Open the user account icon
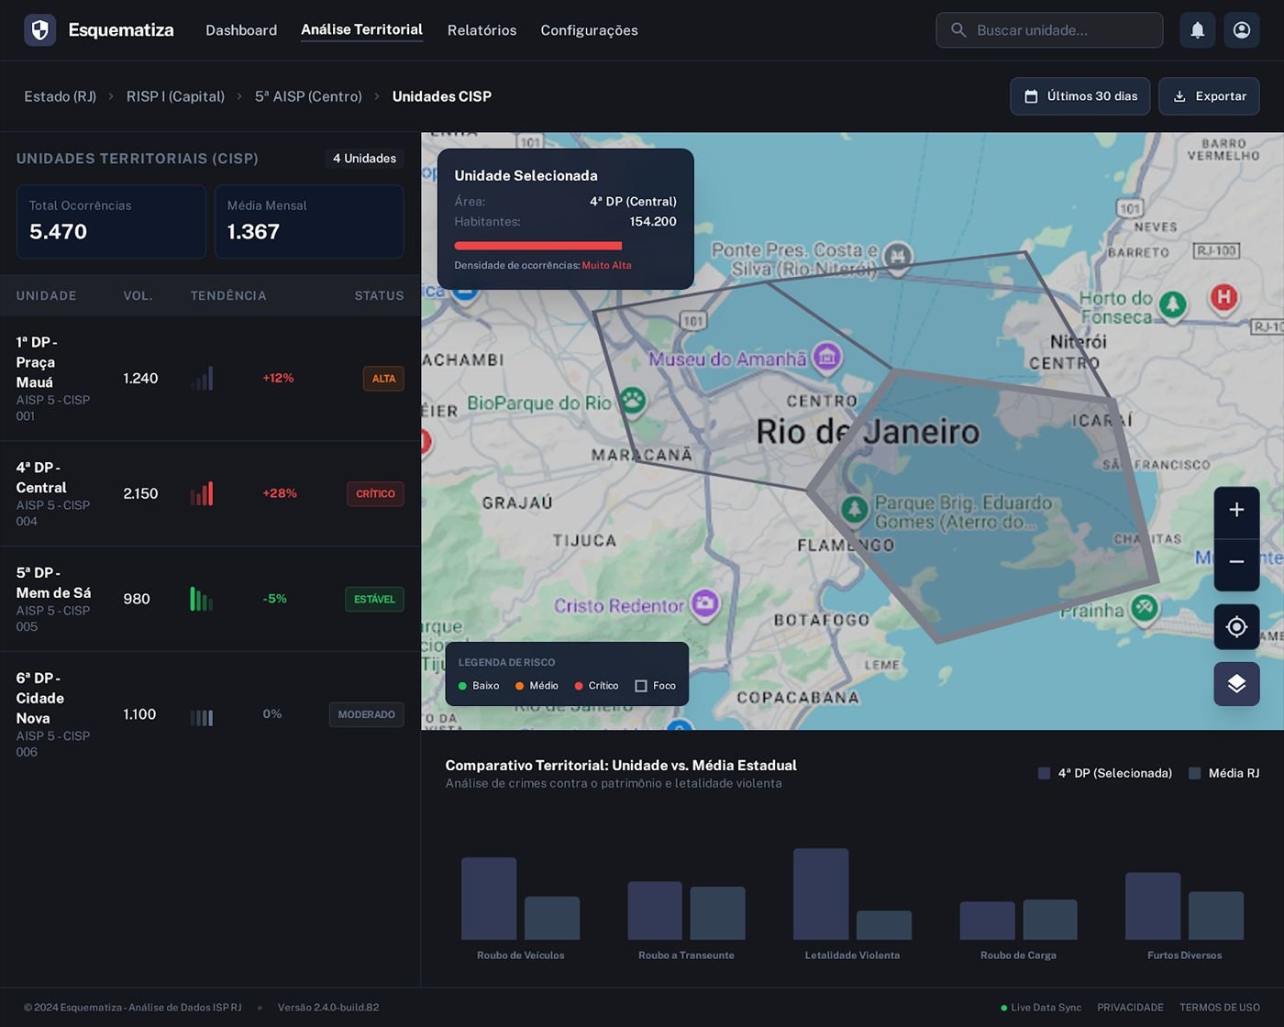The image size is (1284, 1027). (x=1241, y=30)
